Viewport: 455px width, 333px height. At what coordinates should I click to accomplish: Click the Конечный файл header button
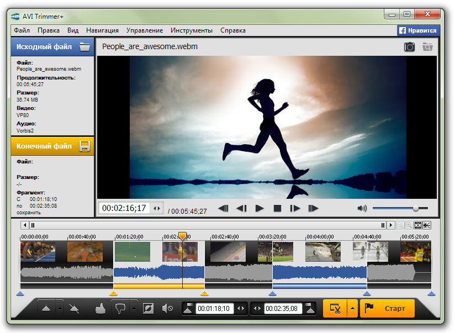[x=52, y=146]
